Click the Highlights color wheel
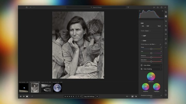This screenshot has width=186, height=104. click(157, 87)
